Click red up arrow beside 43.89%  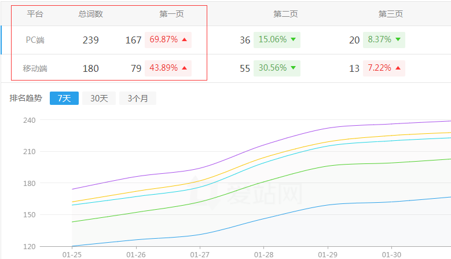(184, 68)
